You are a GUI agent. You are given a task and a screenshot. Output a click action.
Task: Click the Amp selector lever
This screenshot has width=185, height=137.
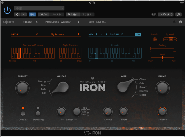(125, 85)
